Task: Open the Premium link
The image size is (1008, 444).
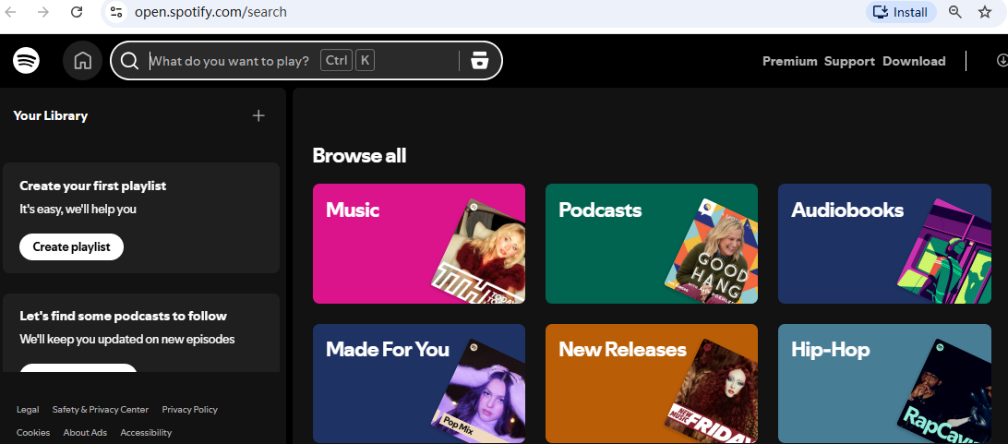Action: pyautogui.click(x=789, y=61)
